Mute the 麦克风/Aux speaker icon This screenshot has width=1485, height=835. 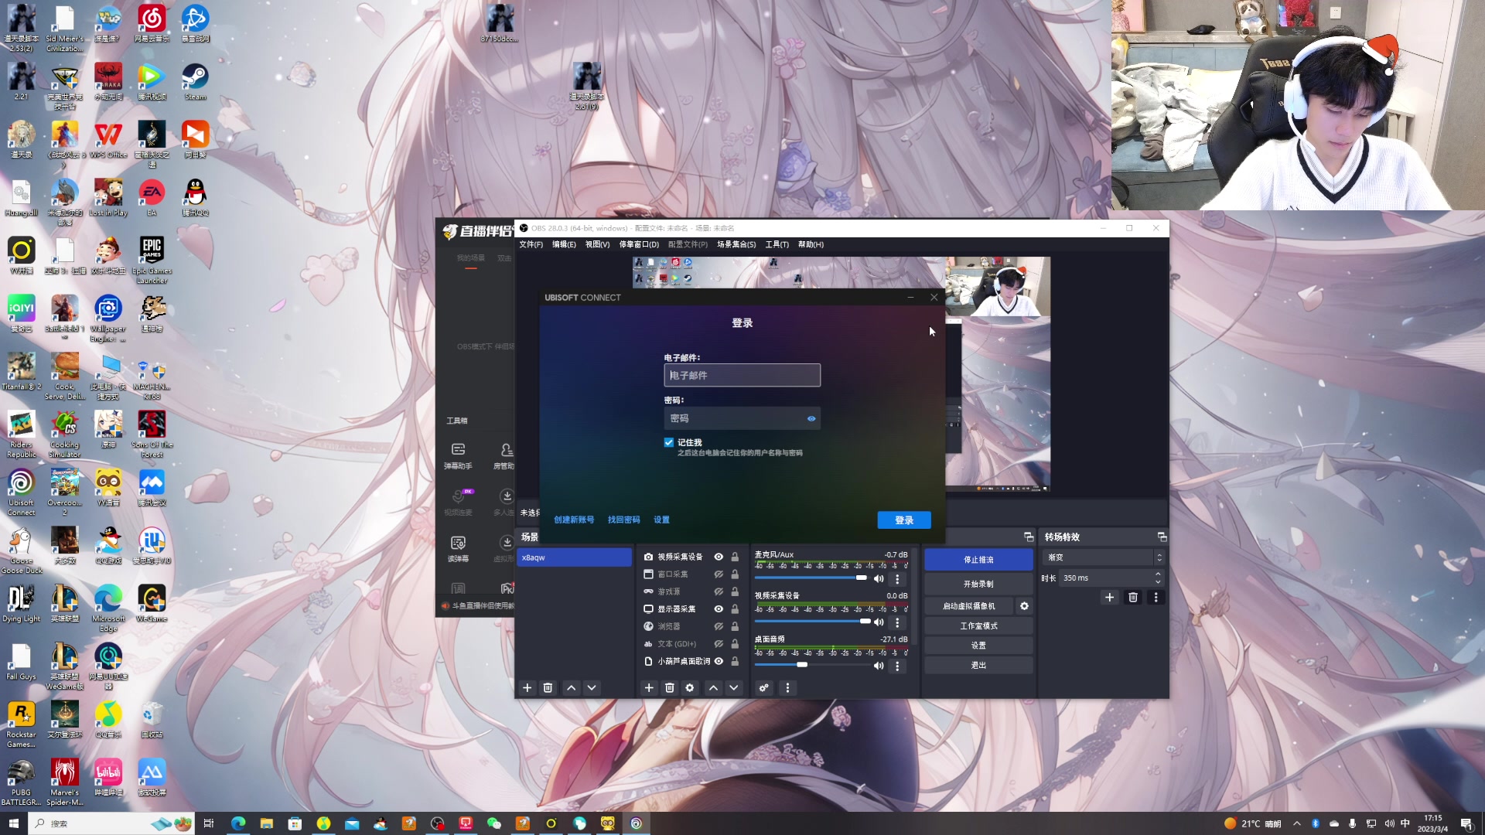[x=879, y=578]
